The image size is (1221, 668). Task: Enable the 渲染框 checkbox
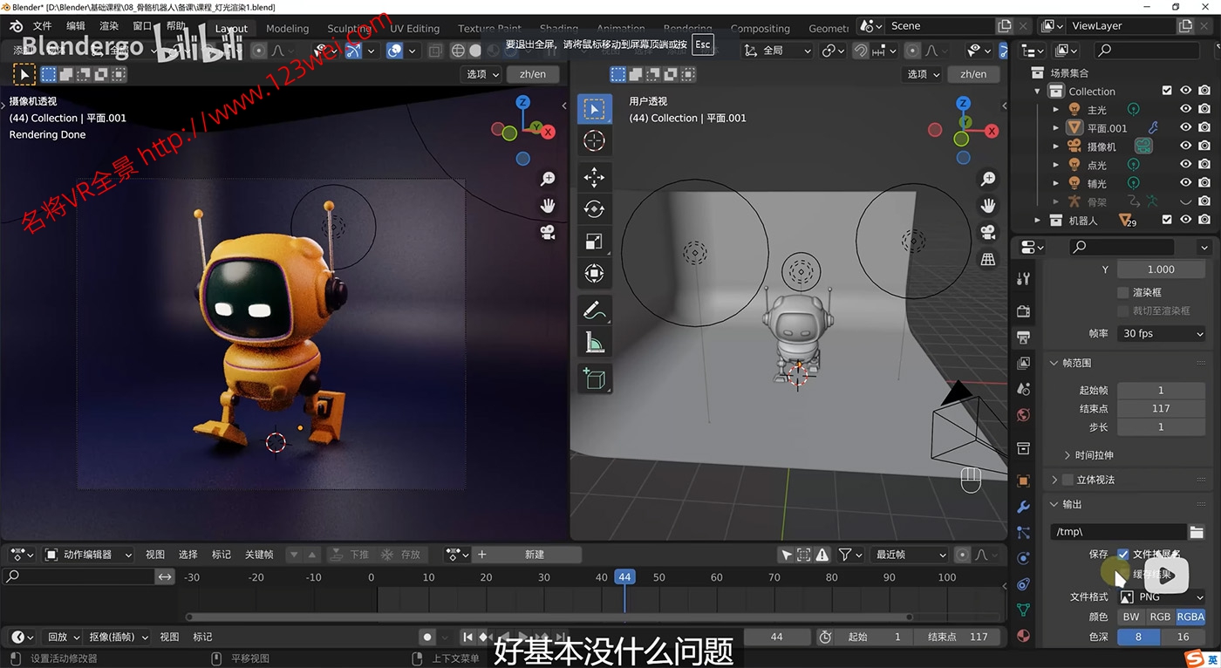tap(1124, 292)
